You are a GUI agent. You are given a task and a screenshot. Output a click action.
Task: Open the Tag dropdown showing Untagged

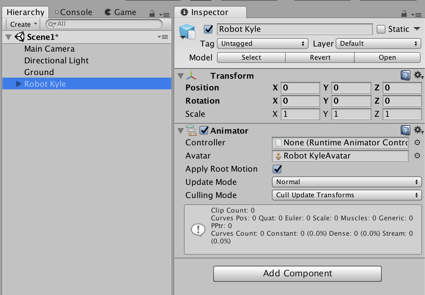pos(262,44)
